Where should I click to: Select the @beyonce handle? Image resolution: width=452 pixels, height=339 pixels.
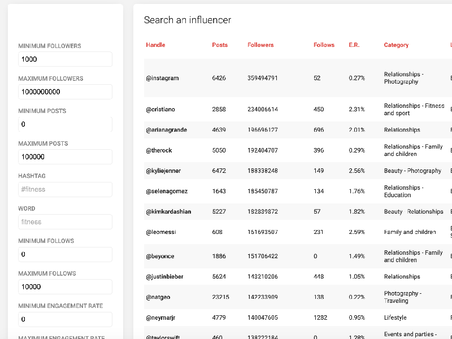(x=160, y=257)
